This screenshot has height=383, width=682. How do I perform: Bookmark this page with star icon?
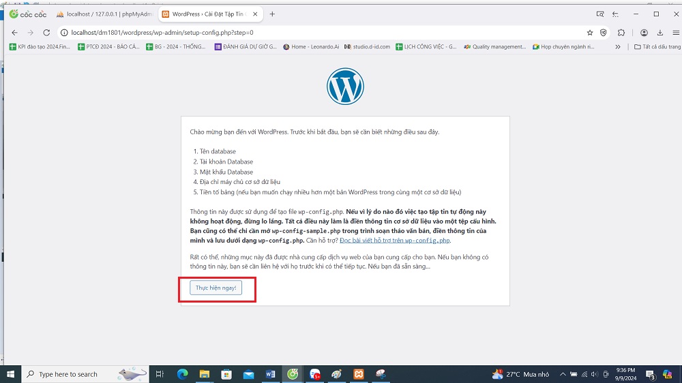(590, 33)
